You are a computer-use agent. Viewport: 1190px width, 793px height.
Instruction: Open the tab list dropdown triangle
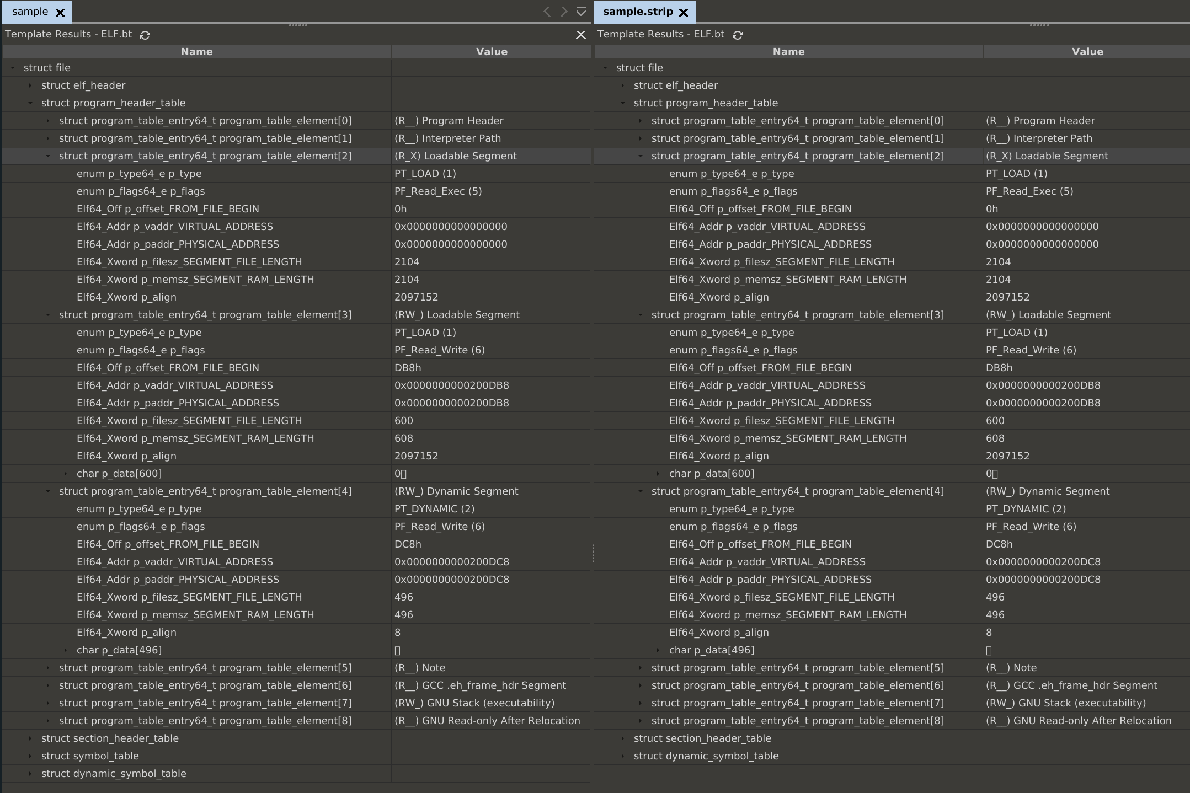tap(581, 12)
